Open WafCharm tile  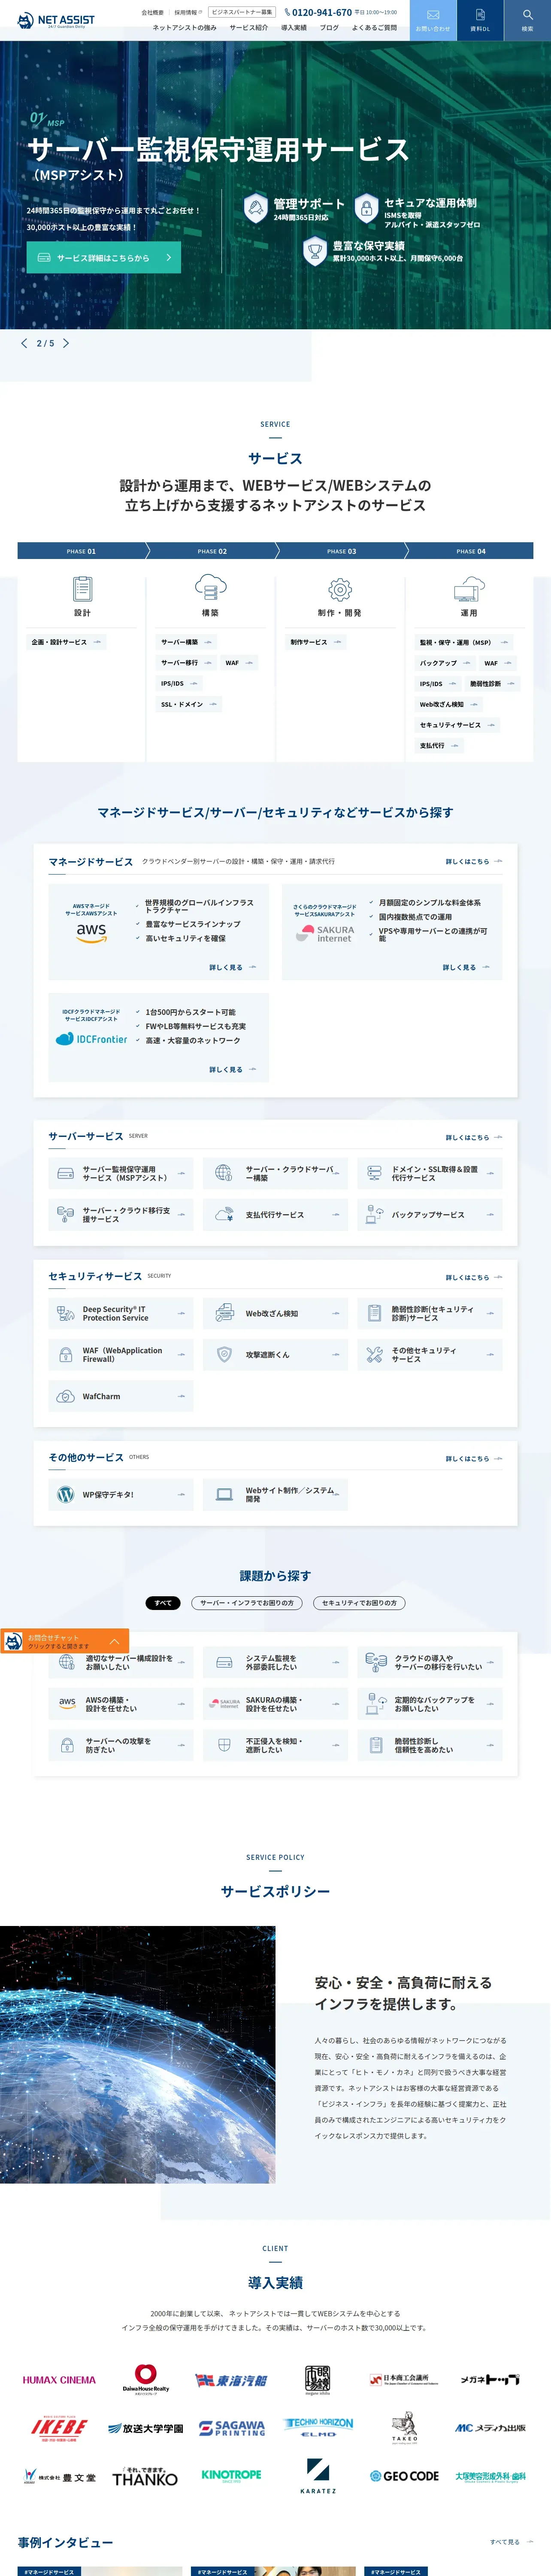click(x=121, y=1396)
